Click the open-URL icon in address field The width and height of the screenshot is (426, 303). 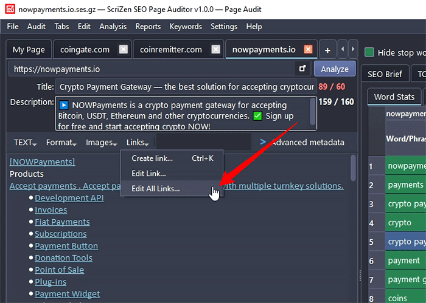(302, 69)
